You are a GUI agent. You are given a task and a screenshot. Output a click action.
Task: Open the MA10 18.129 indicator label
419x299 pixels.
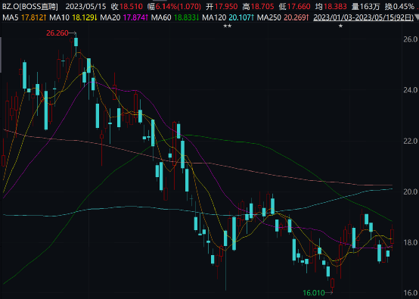tap(73, 18)
